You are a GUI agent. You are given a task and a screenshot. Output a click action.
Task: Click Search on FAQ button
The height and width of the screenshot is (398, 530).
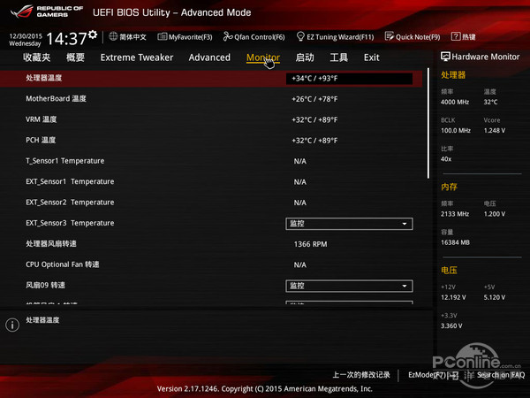click(x=501, y=375)
